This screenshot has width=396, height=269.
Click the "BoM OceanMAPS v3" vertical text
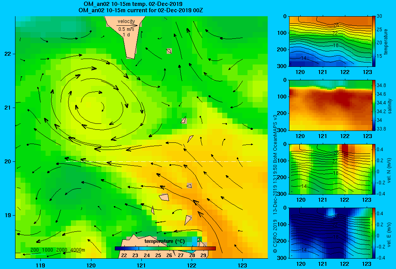(x=275, y=138)
